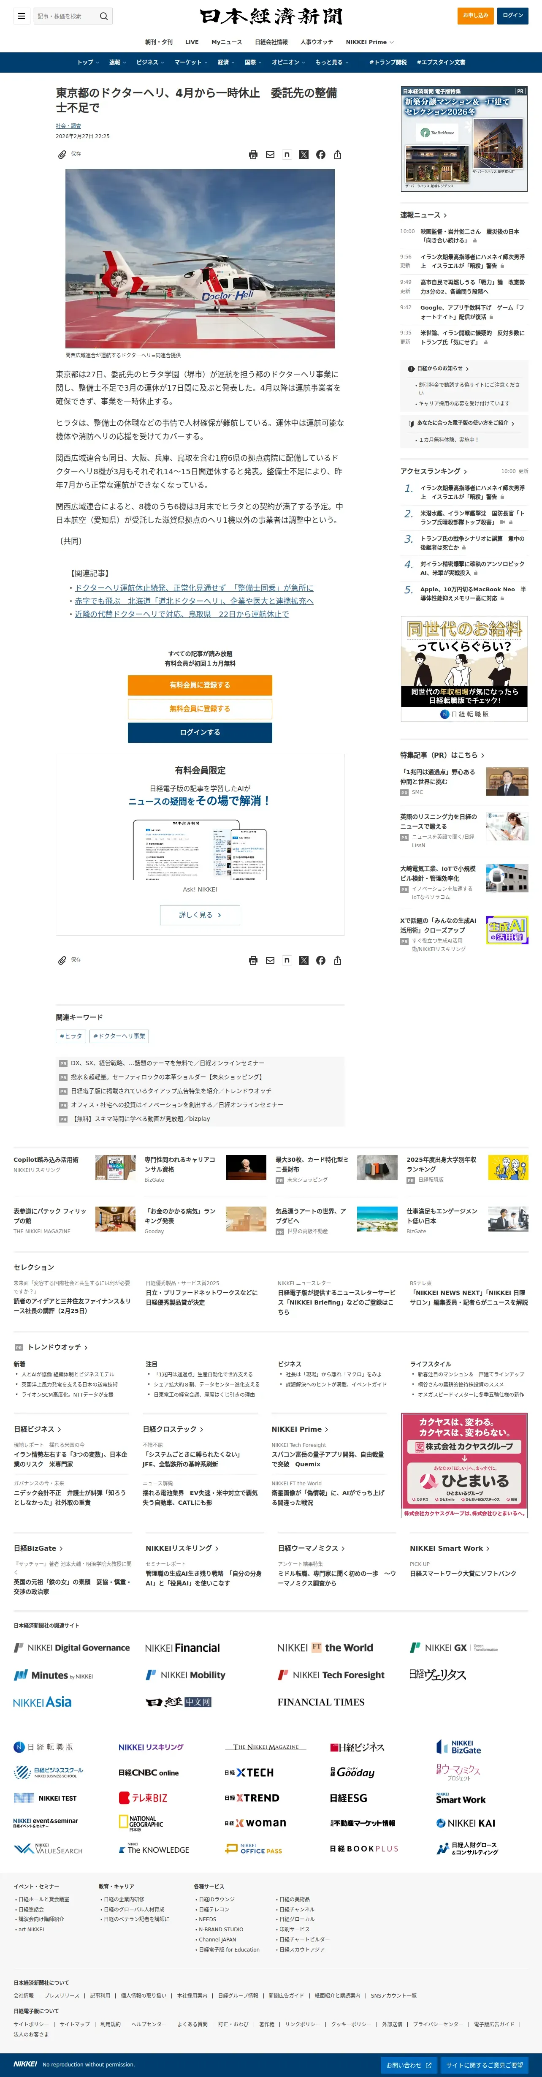Open the NIKKEI Financial logo link
Viewport: 542px width, 2077px height.
[182, 1648]
